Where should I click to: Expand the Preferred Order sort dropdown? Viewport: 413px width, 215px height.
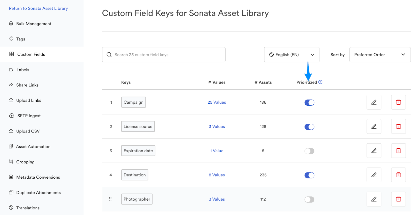click(x=380, y=55)
